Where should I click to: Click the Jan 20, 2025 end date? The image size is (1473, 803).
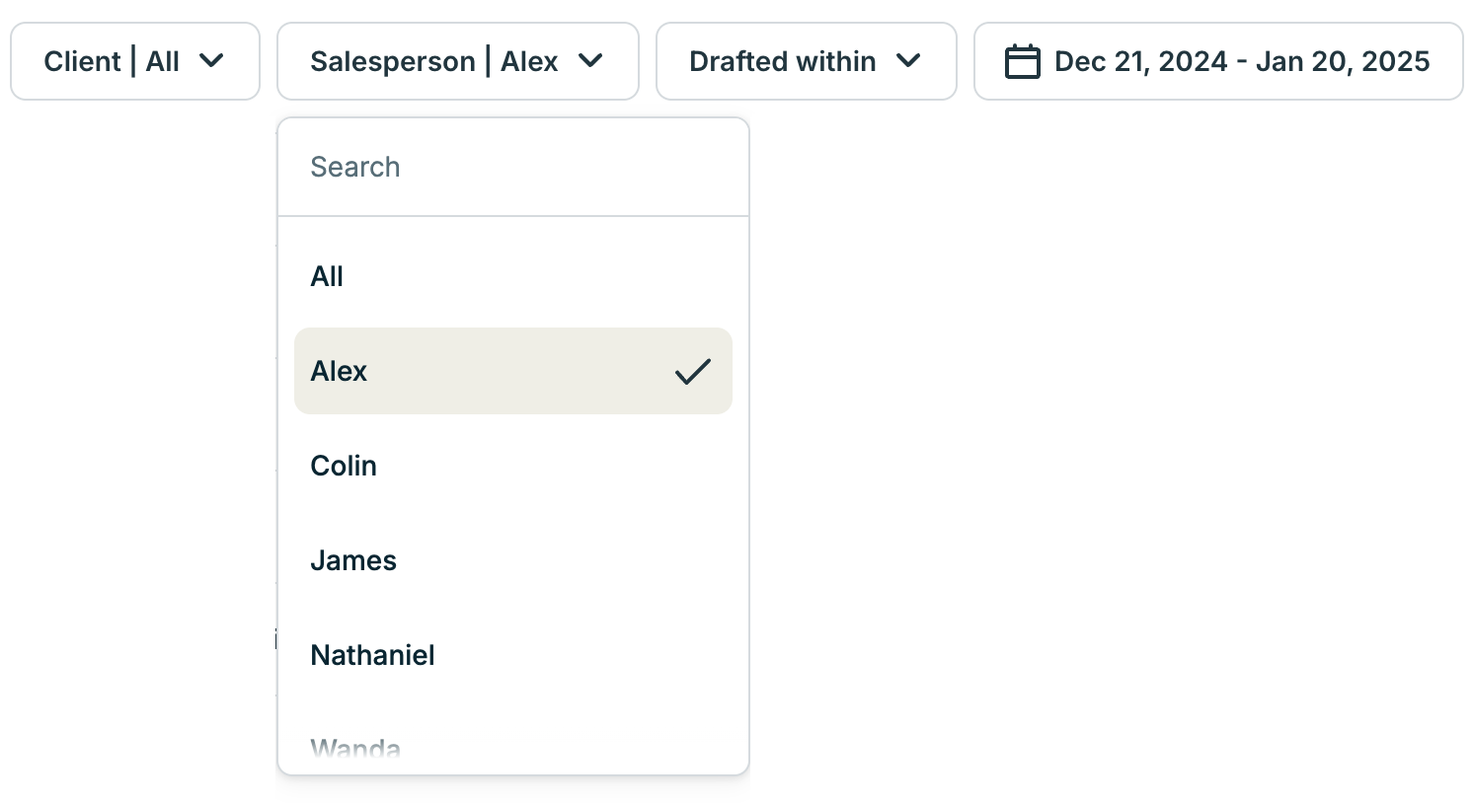pos(1342,61)
